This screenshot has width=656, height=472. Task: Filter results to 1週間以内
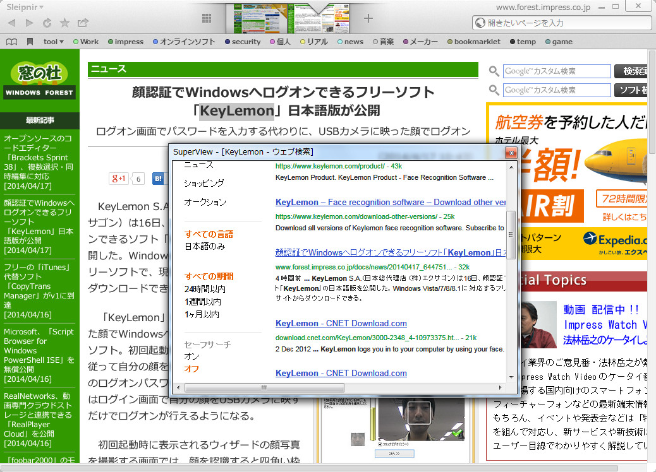[x=202, y=302]
